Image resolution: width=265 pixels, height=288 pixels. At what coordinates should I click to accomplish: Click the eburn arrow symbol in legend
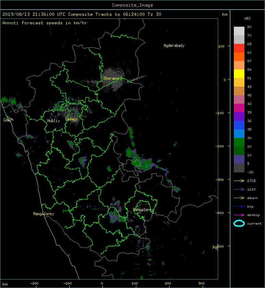[x=239, y=198]
